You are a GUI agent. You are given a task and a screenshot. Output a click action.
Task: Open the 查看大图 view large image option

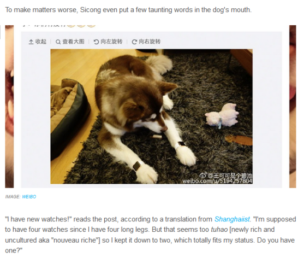pos(73,42)
